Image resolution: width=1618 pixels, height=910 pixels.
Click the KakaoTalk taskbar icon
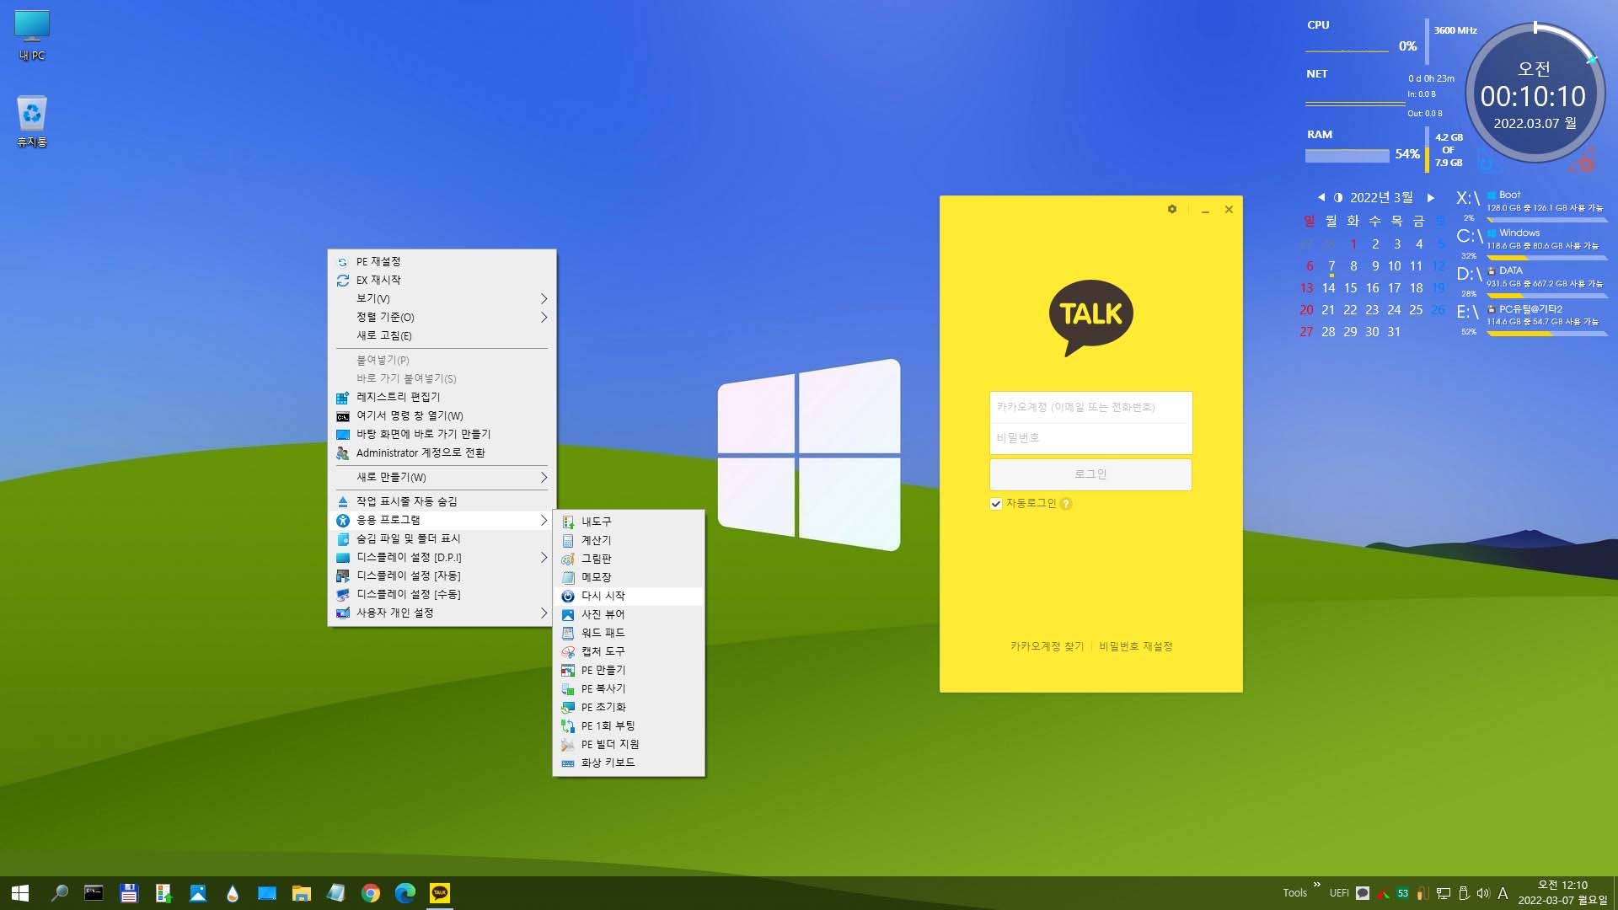[440, 893]
